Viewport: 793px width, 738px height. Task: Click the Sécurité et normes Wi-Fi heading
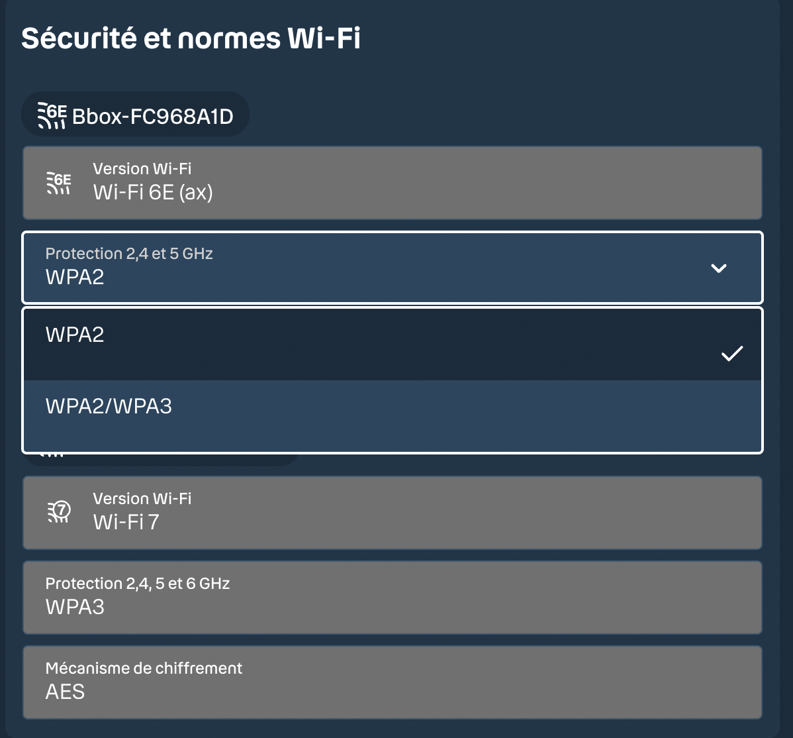[191, 38]
